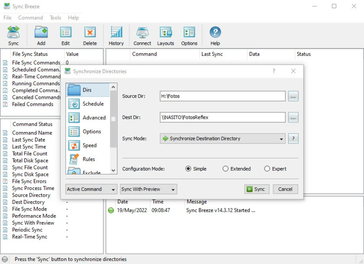The height and width of the screenshot is (264, 364).
Task: Click the blue Help question icon
Action: pyautogui.click(x=215, y=32)
